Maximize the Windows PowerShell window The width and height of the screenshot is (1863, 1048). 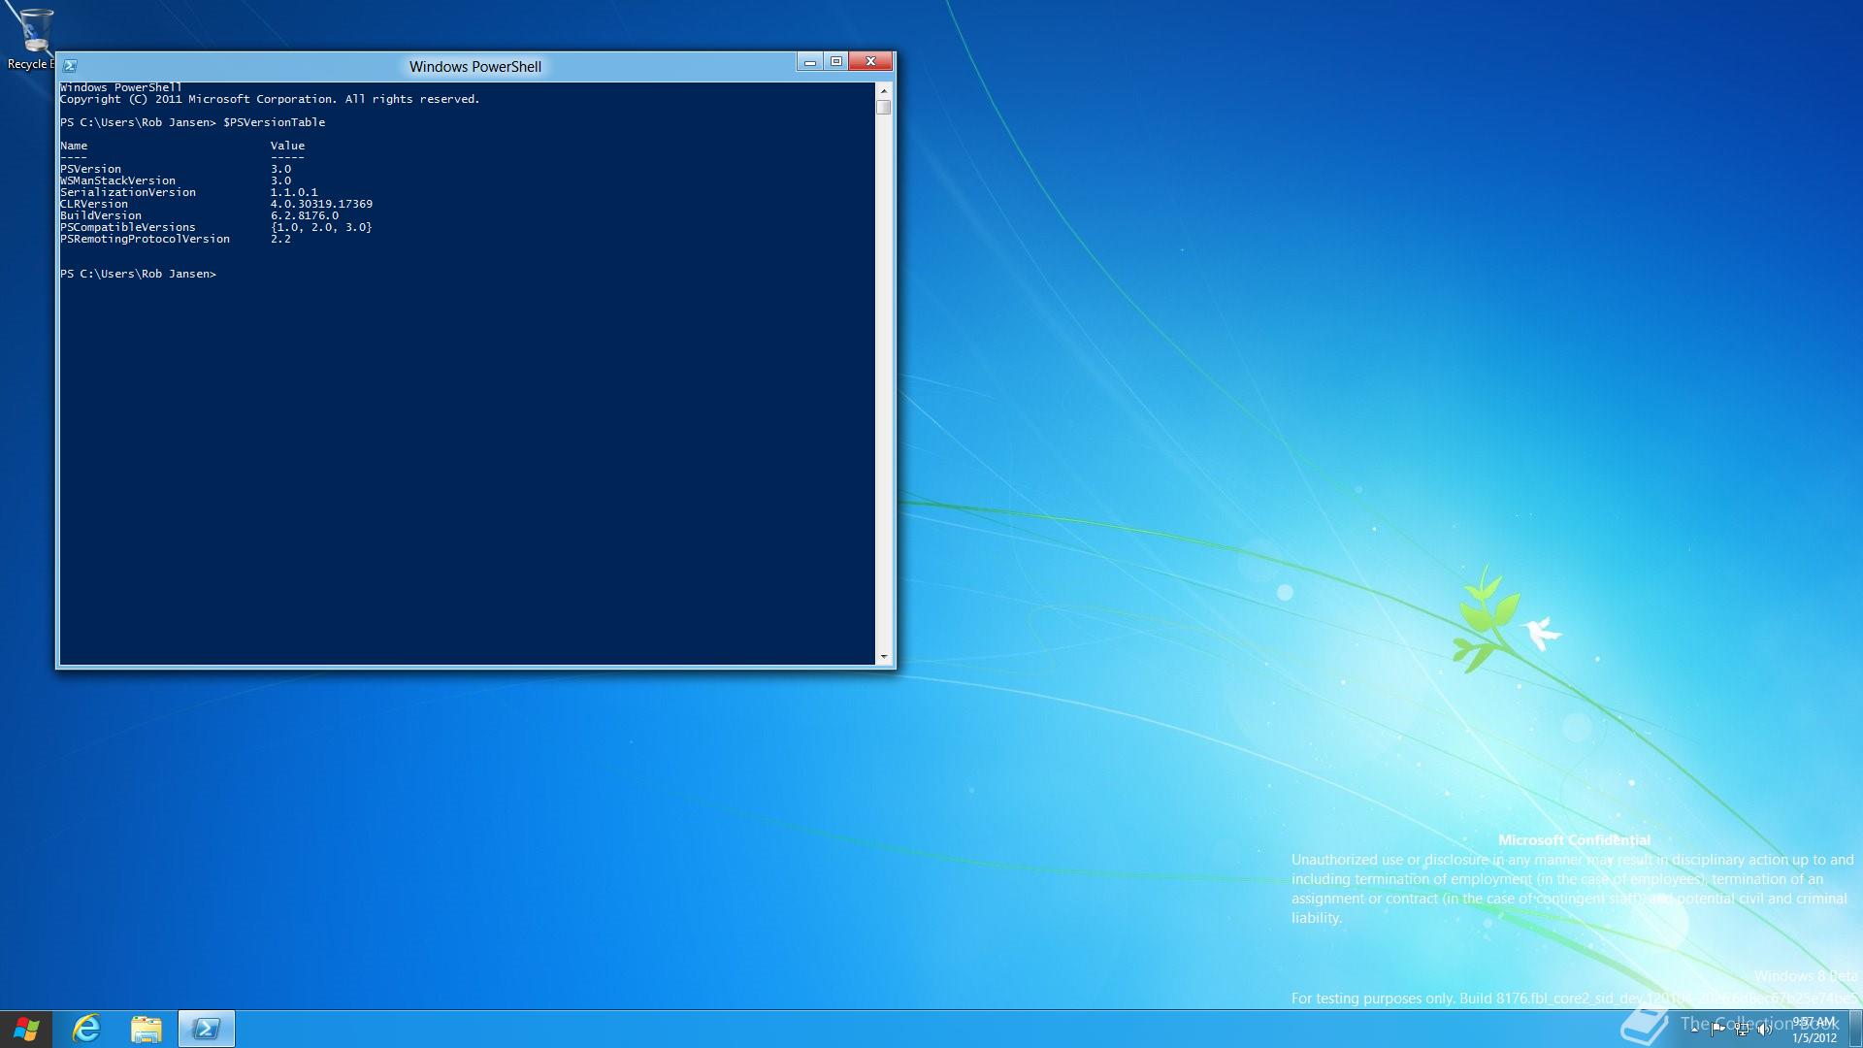pos(836,62)
